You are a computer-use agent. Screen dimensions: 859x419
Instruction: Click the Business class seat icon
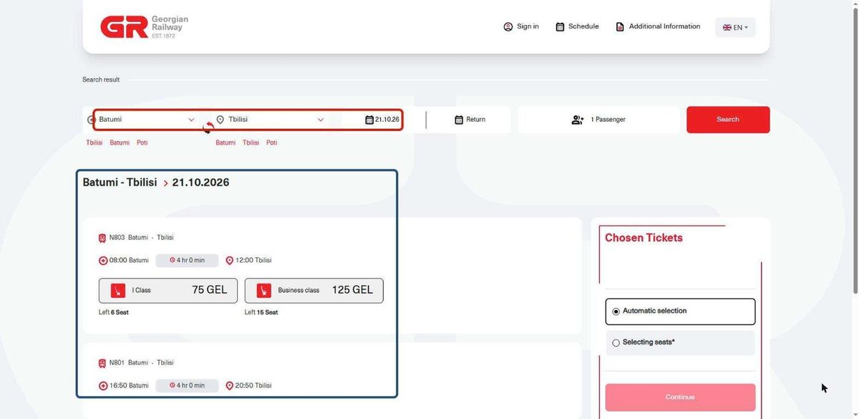[x=264, y=291]
